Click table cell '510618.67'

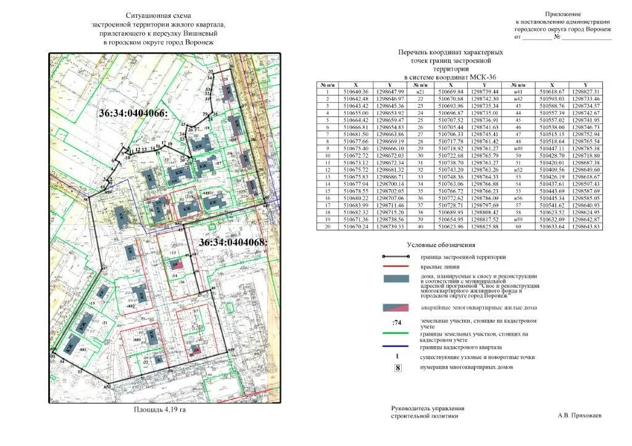(552, 92)
